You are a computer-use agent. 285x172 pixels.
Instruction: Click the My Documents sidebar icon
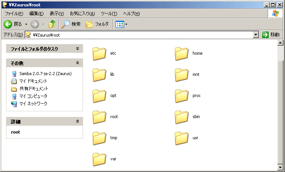14,81
